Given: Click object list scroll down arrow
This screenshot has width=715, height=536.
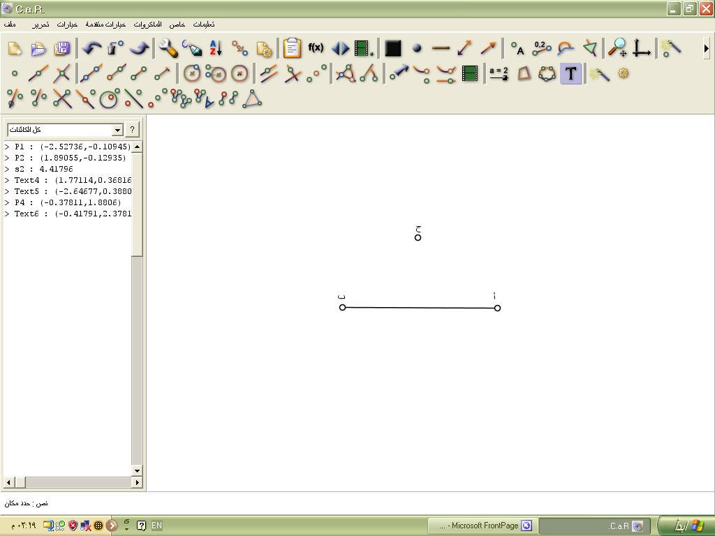Looking at the screenshot, I should (x=137, y=470).
